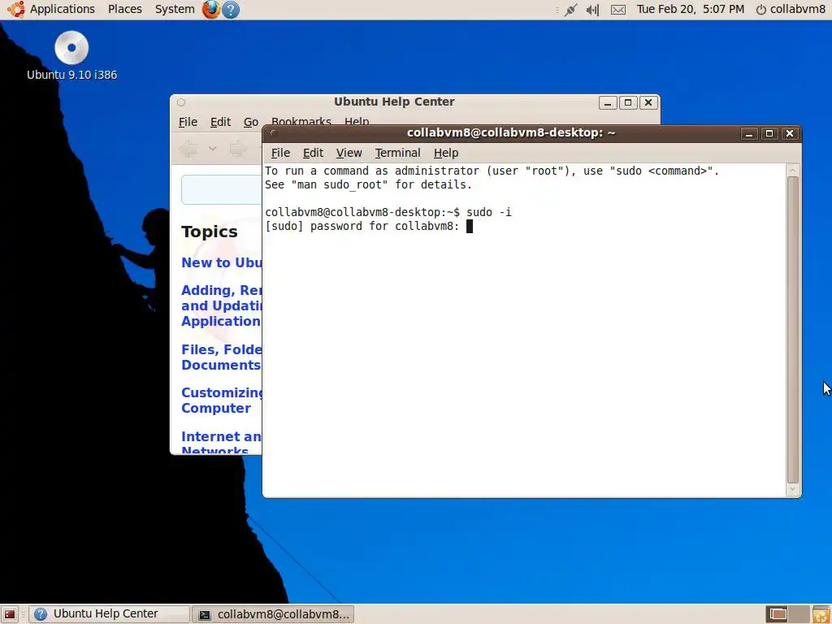The image size is (832, 624).
Task: Open the Terminal window View menu
Action: [349, 153]
